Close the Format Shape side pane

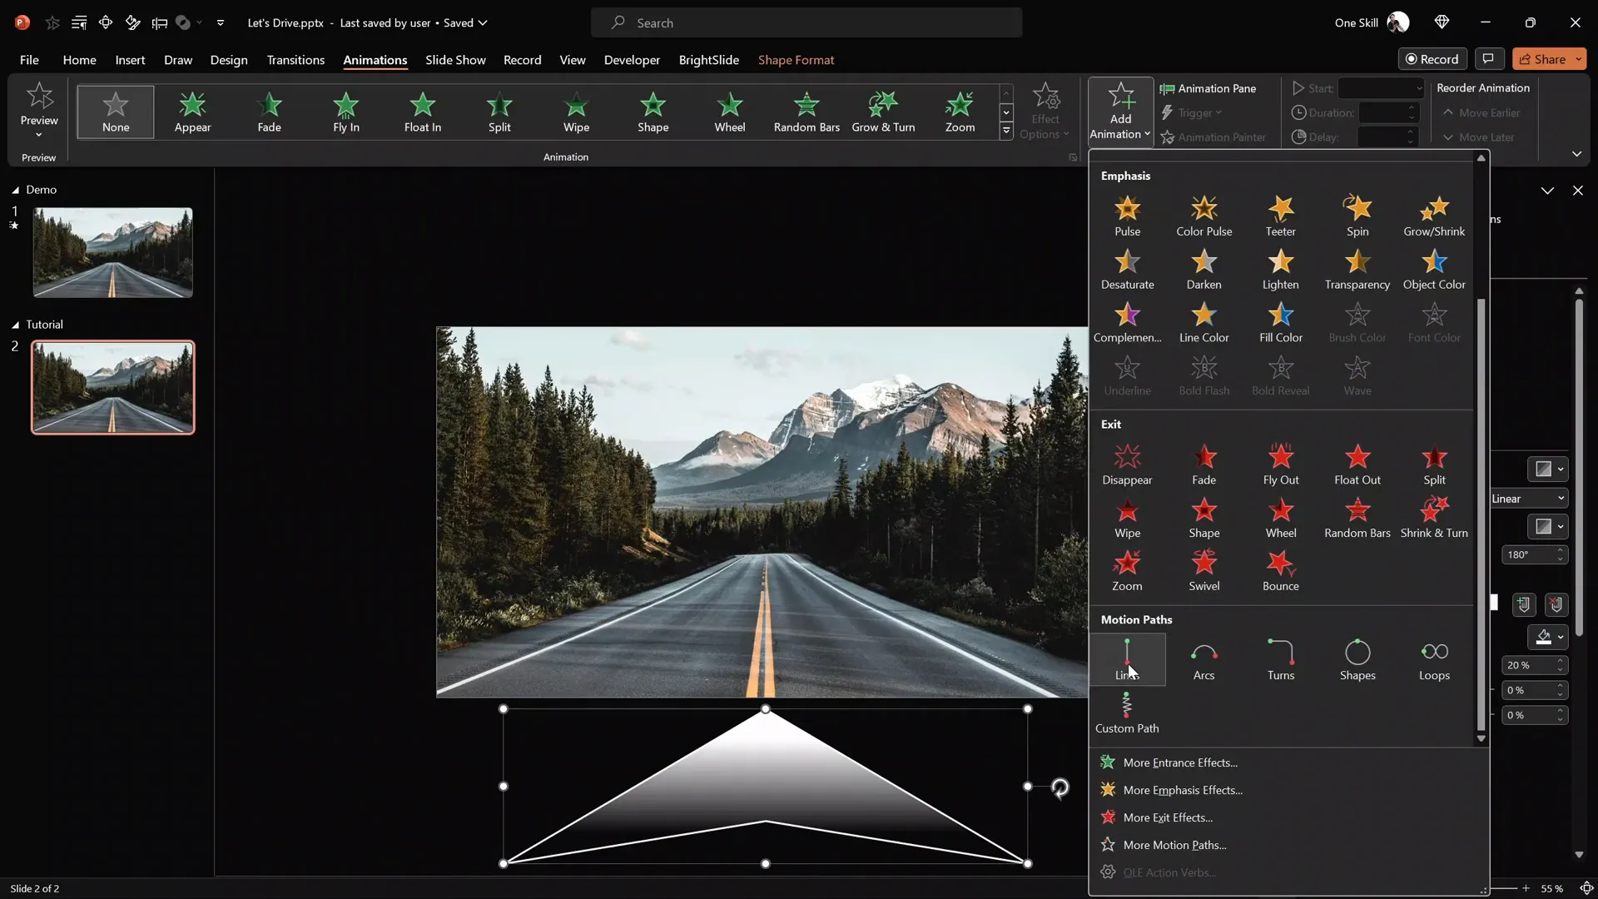(x=1577, y=191)
